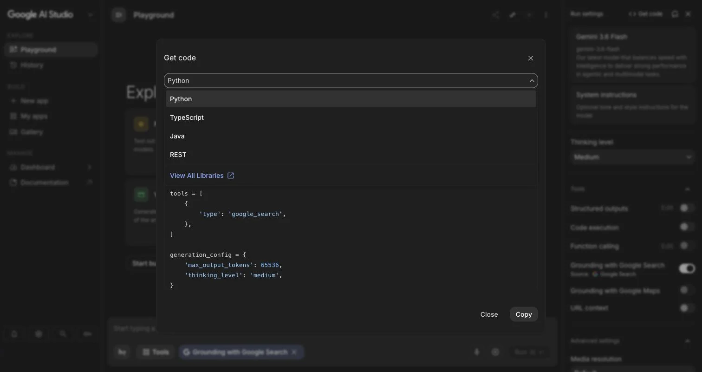702x372 pixels.
Task: Click the icon right of Get code in Run settings
Action: click(675, 14)
